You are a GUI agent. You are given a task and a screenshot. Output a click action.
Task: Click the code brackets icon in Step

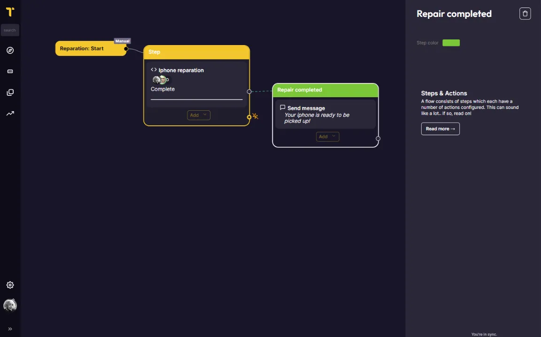[154, 69]
